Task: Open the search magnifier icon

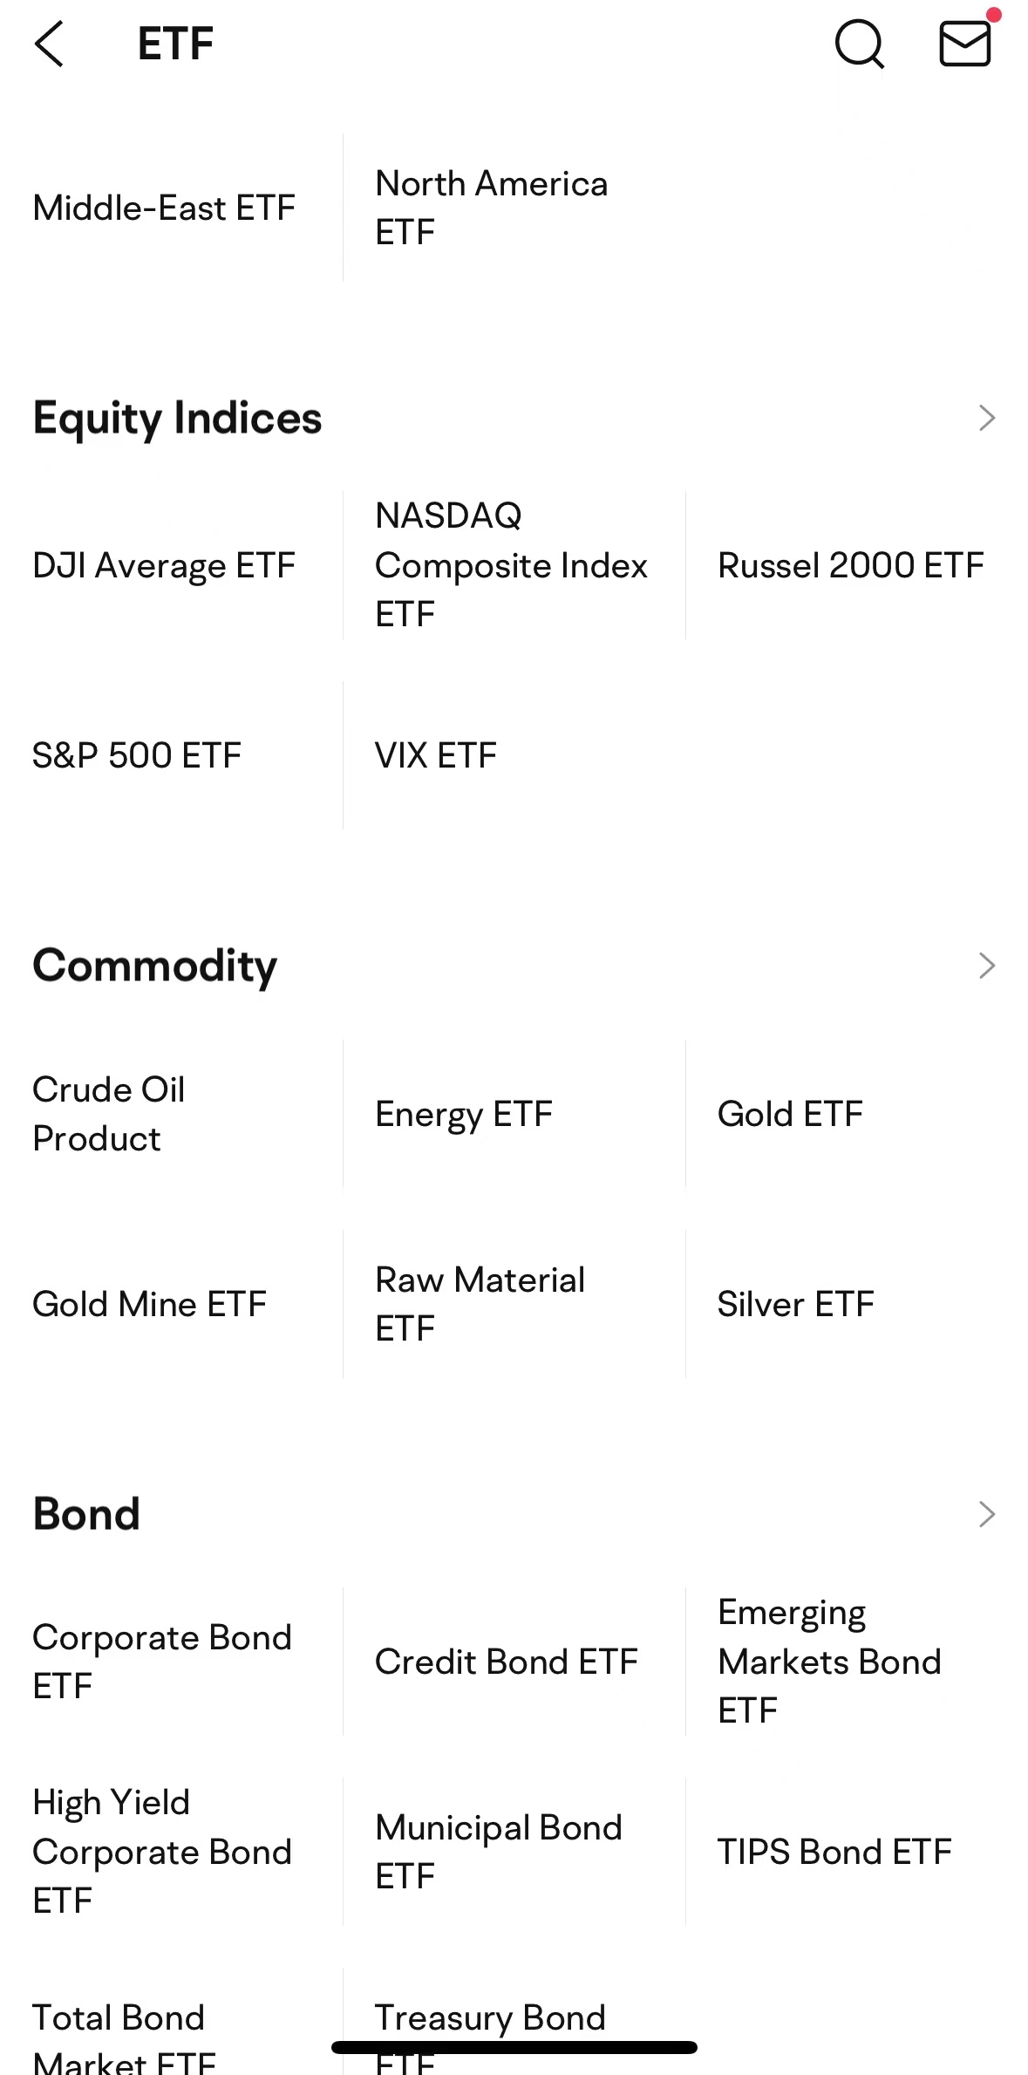Action: (x=860, y=44)
